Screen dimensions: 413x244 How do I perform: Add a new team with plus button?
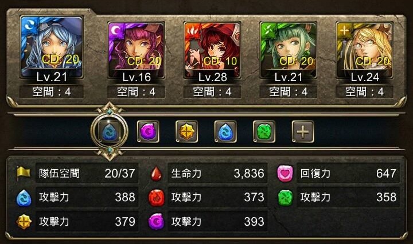[x=303, y=131]
